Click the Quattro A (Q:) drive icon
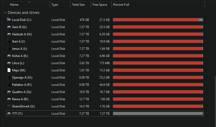The width and height of the screenshot is (216, 127). 9,92
